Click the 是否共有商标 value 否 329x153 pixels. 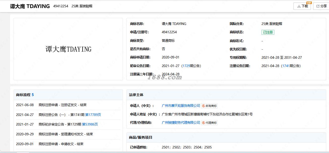coord(163,49)
